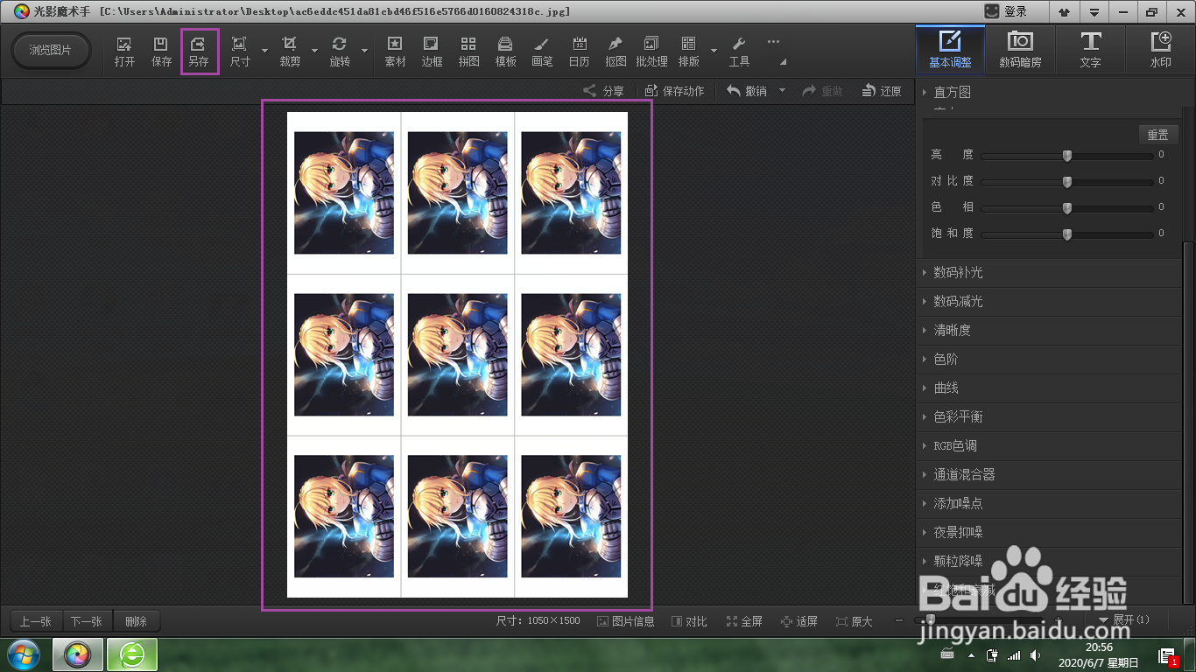1196x672 pixels.
Task: Expand the RGB色调 section
Action: pos(1049,446)
